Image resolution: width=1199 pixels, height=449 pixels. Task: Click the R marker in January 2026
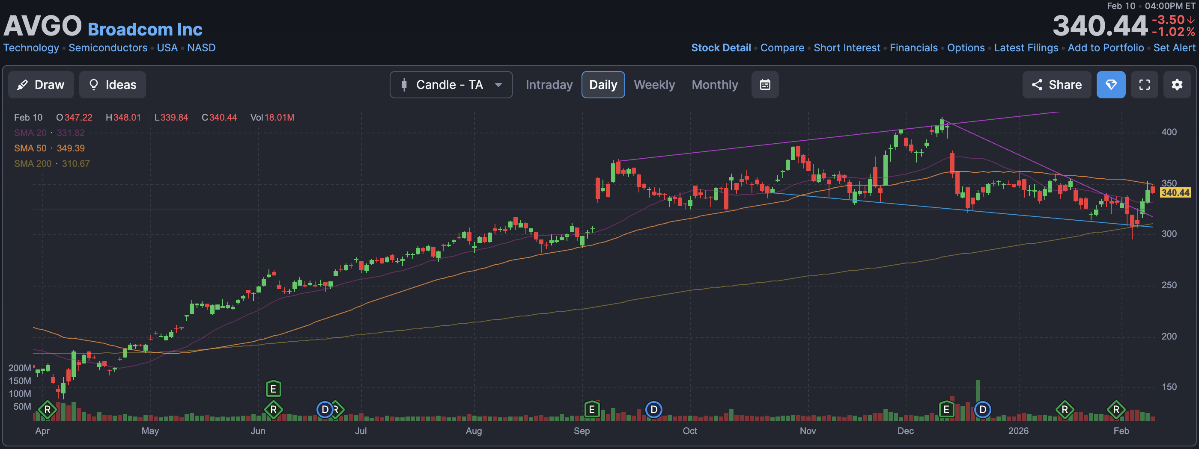(1065, 410)
